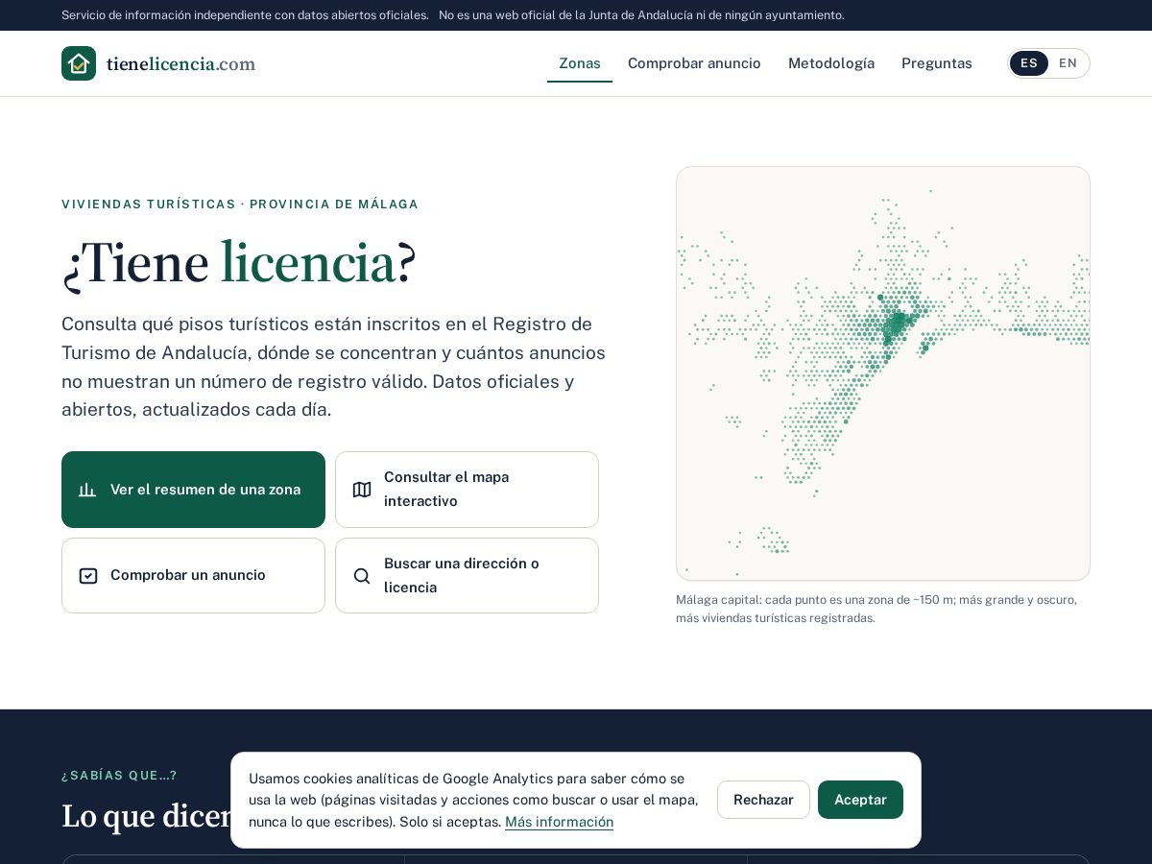The width and height of the screenshot is (1152, 864).
Task: Switch language to ES
Action: [1029, 63]
